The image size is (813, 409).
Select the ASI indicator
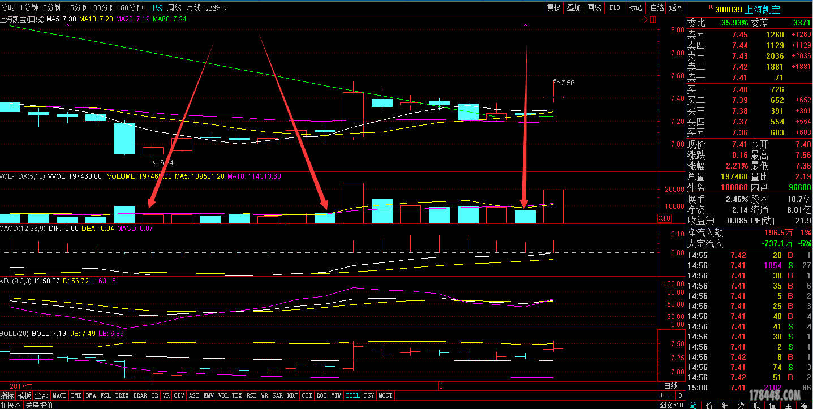click(x=193, y=395)
